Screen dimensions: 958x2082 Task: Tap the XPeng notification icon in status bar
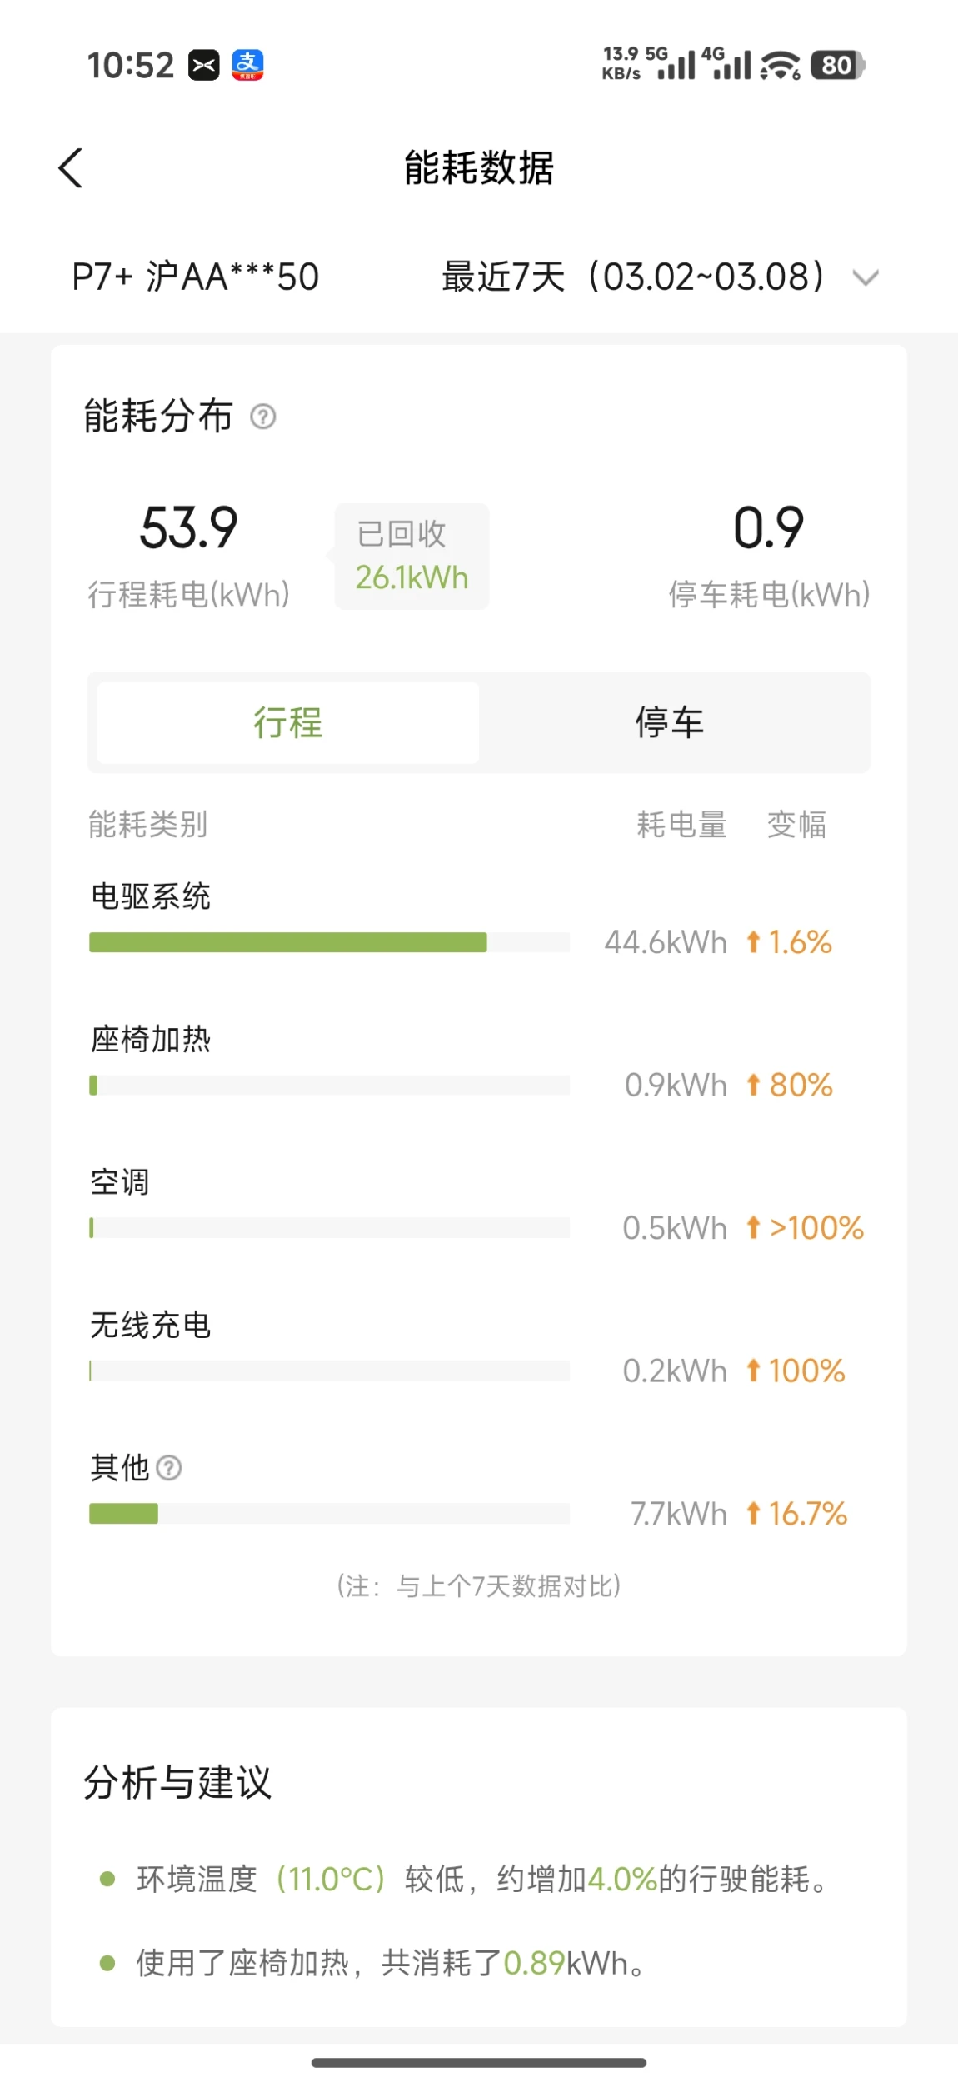(x=203, y=65)
